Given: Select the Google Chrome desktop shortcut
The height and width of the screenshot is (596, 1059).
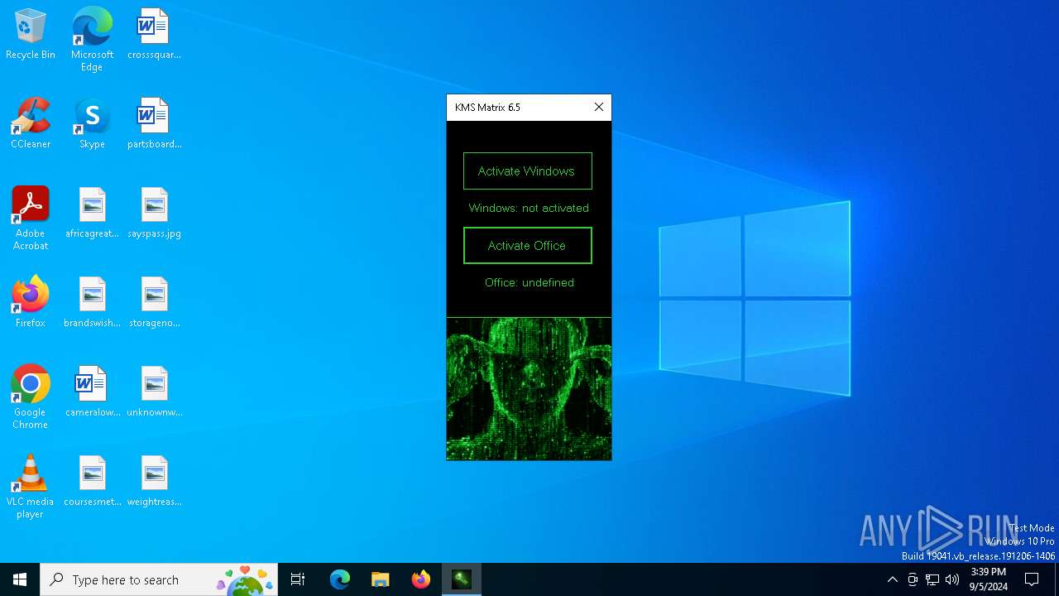Looking at the screenshot, I should (x=31, y=397).
